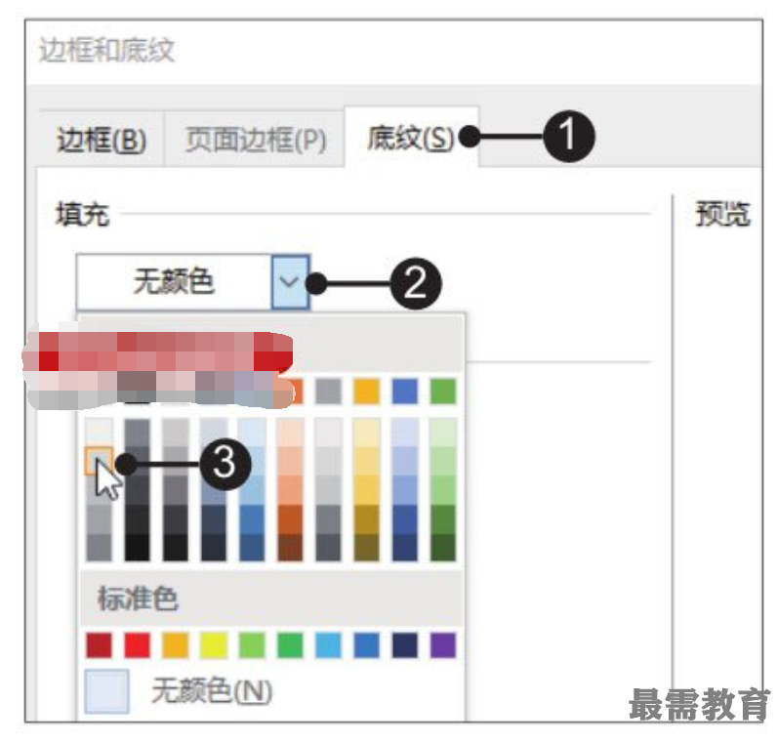
Task: Select the gray theme color in main row
Action: click(x=329, y=392)
